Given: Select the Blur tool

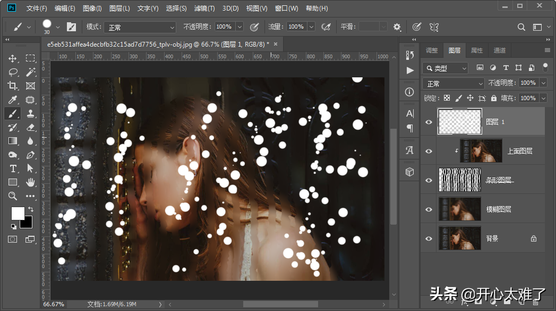Looking at the screenshot, I should coord(30,141).
